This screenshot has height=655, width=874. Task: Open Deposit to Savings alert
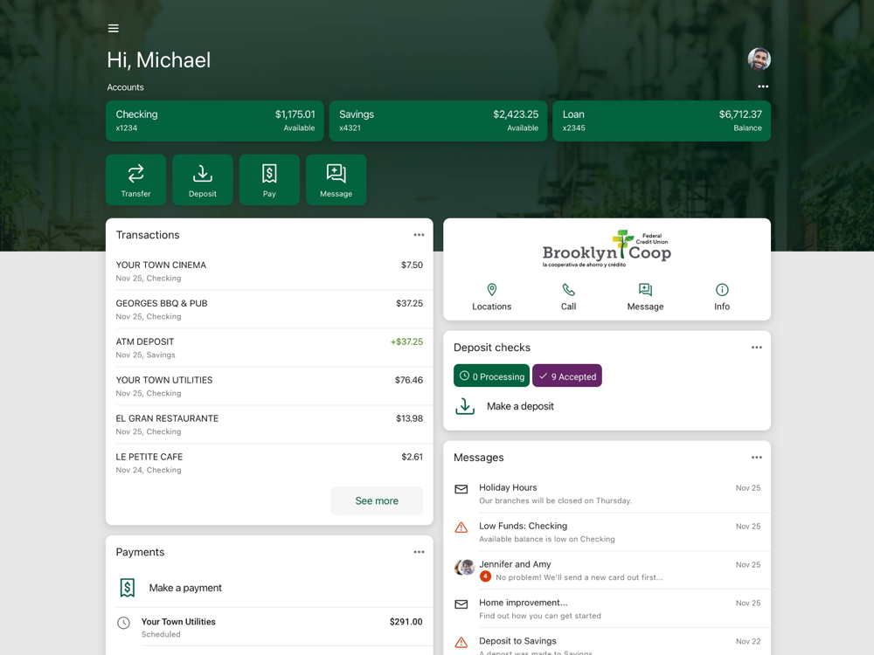[x=607, y=642]
